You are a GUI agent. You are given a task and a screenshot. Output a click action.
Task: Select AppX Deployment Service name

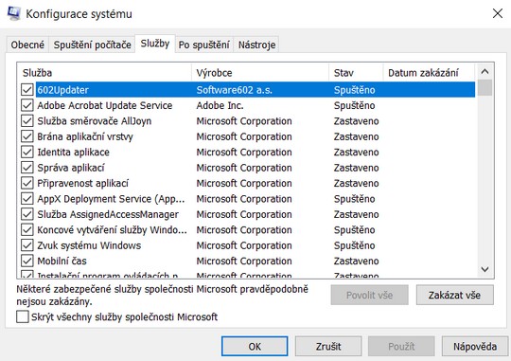pyautogui.click(x=111, y=199)
